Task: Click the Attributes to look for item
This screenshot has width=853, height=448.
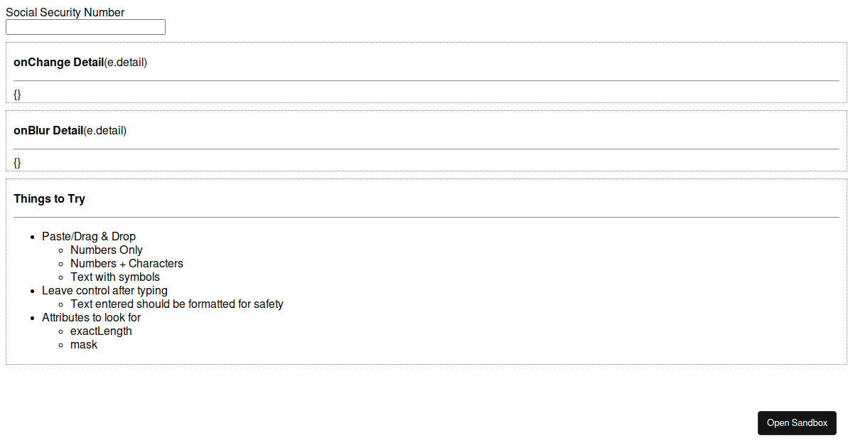Action: click(91, 317)
